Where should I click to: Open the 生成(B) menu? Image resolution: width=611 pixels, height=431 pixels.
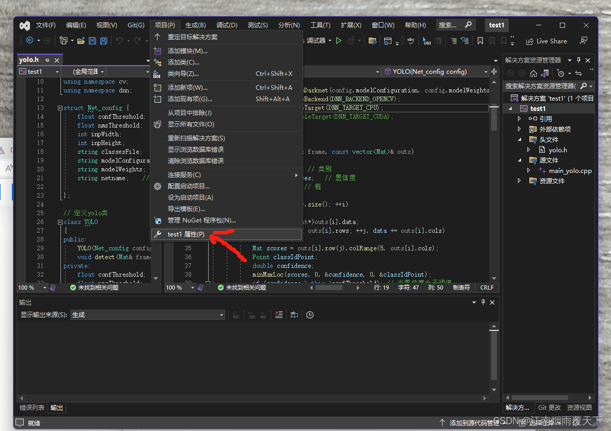click(x=196, y=25)
